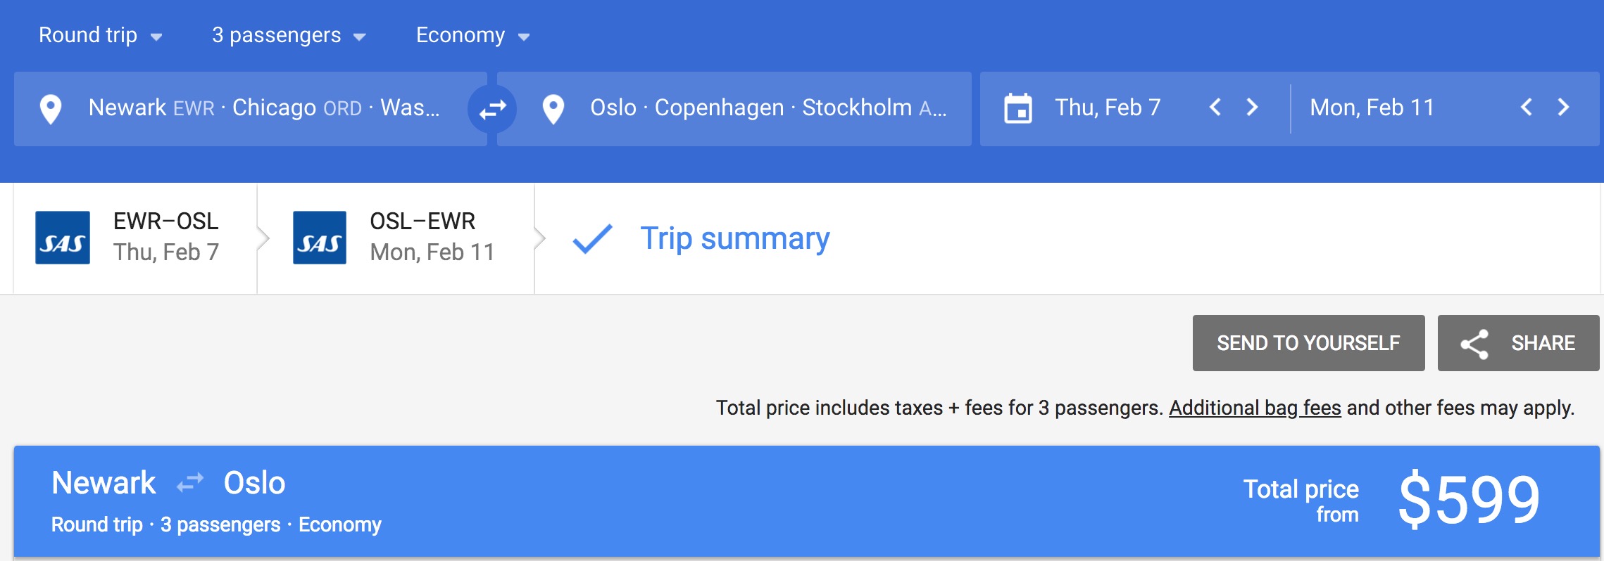Click the Trip summary checkmark icon
This screenshot has width=1604, height=561.
point(592,238)
